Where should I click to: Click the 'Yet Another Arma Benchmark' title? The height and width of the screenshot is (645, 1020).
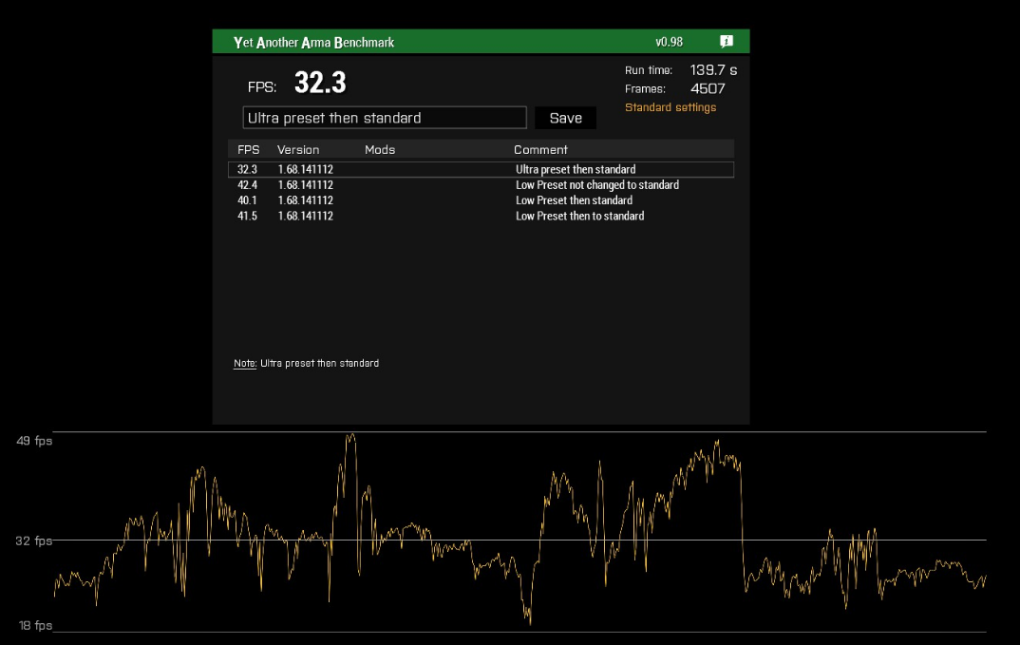pos(313,43)
